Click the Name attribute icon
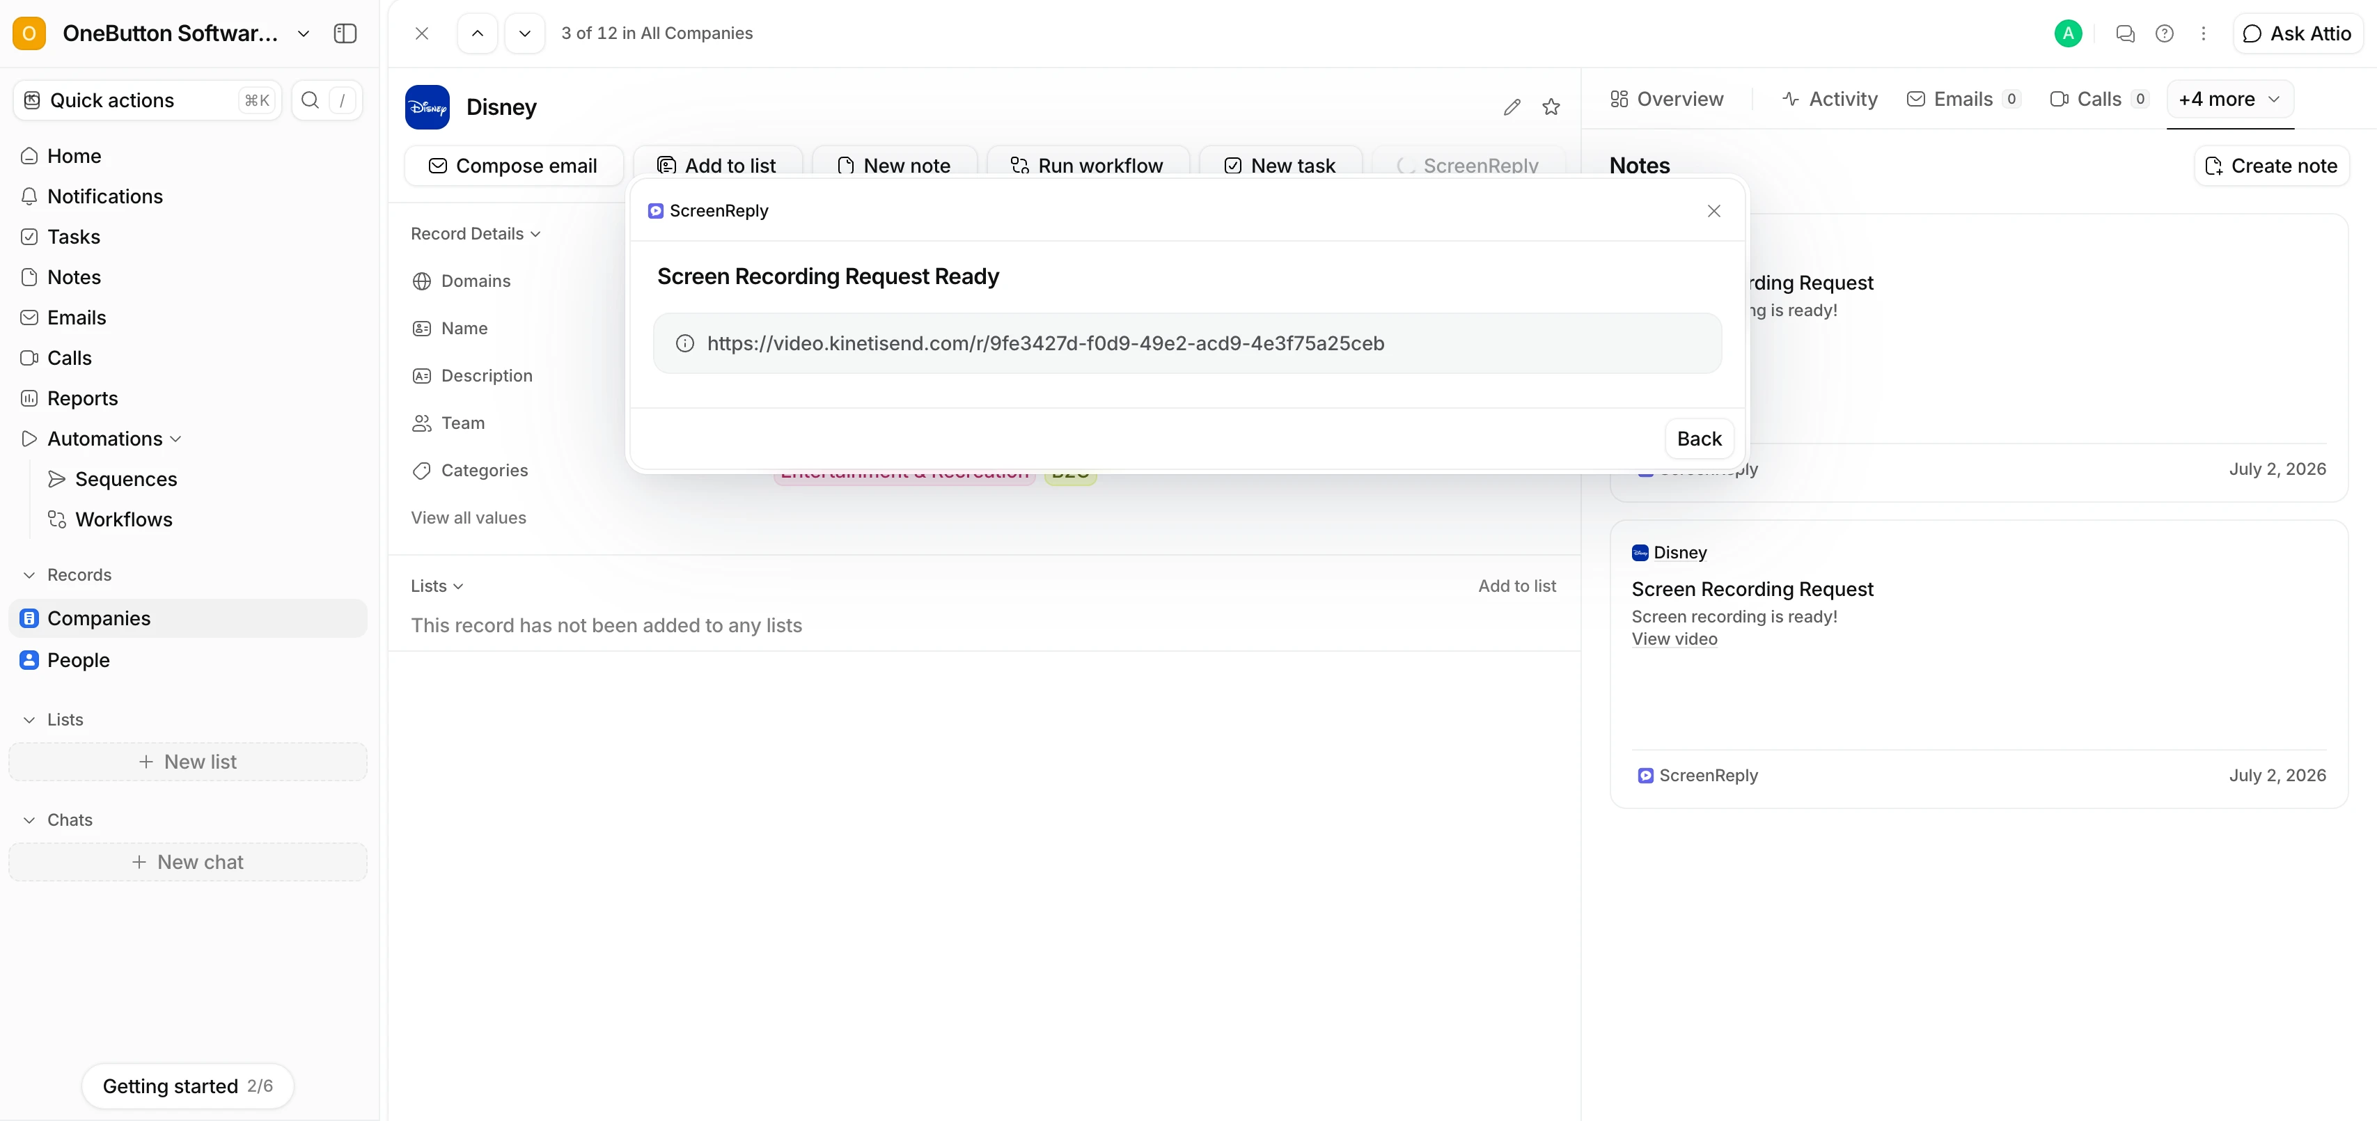 tap(422, 329)
